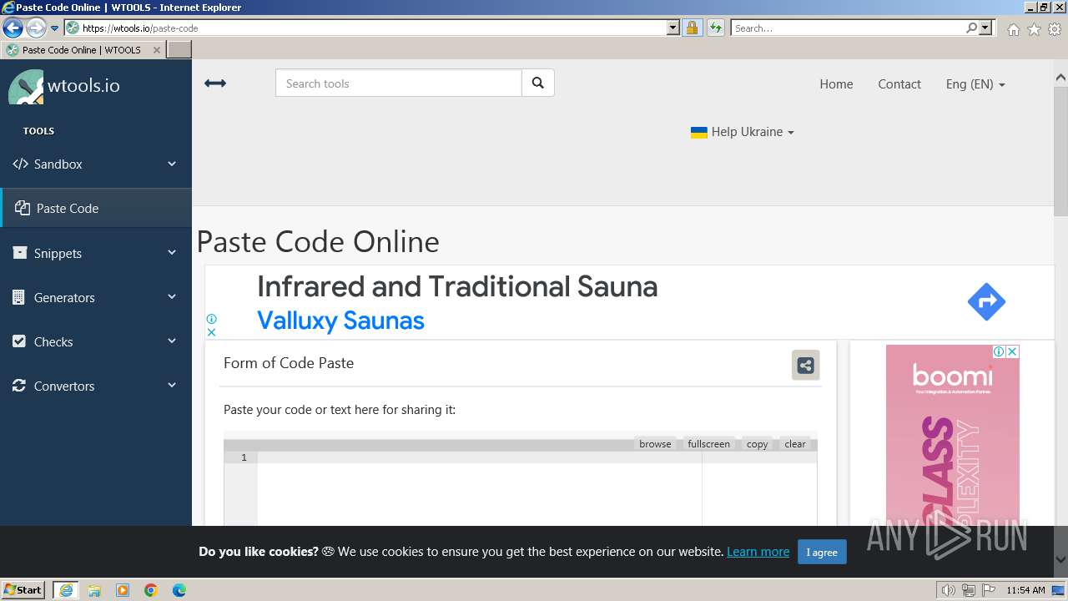Click the refresh page icon
Screen dimensions: 1068x601
tap(716, 28)
